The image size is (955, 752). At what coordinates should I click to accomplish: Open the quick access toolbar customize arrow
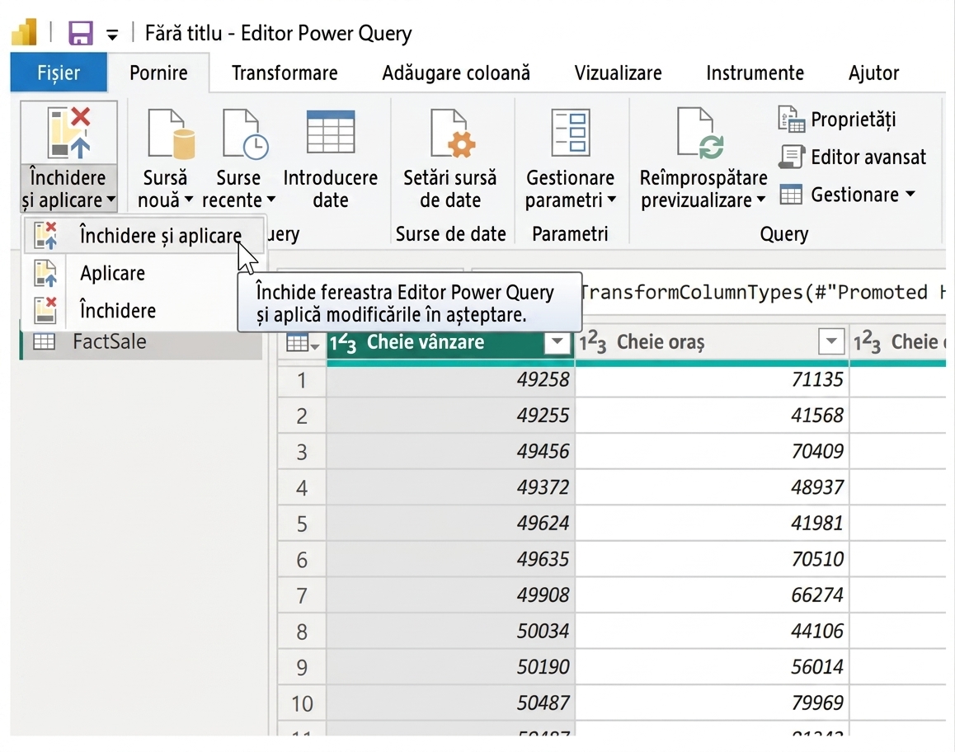112,35
